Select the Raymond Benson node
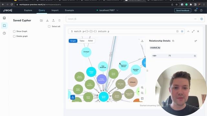 124,66
